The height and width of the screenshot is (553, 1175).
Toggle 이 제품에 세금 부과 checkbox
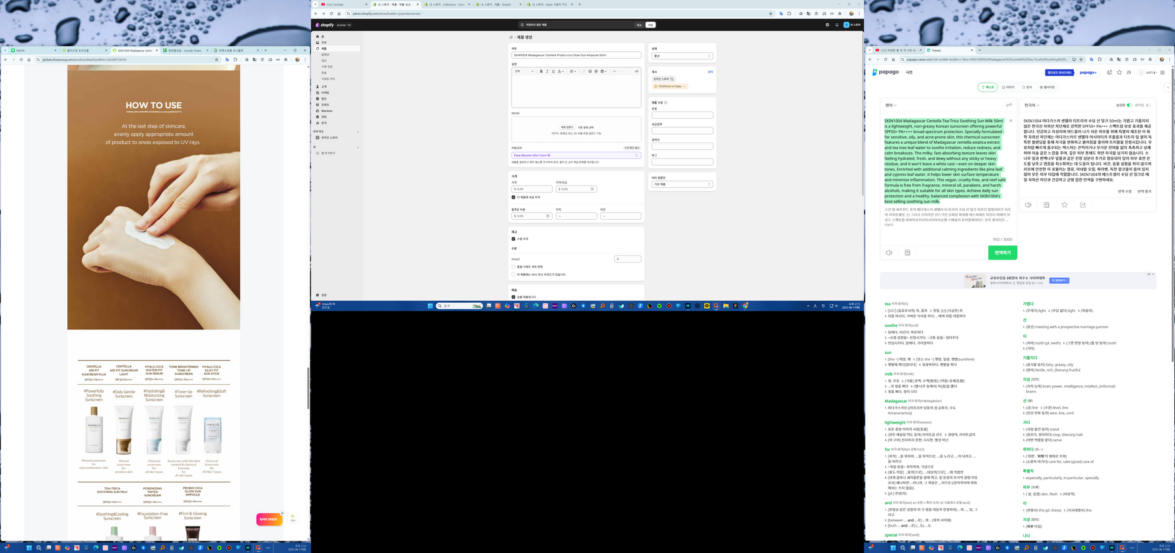[x=514, y=197]
